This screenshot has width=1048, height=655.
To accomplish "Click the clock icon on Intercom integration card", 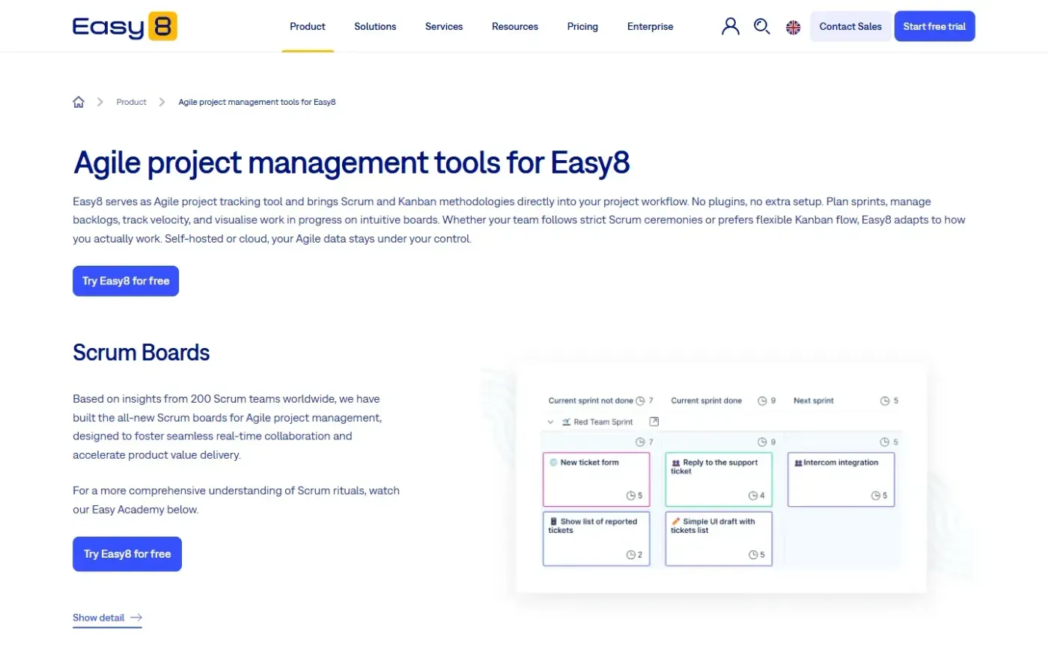I will coord(875,496).
